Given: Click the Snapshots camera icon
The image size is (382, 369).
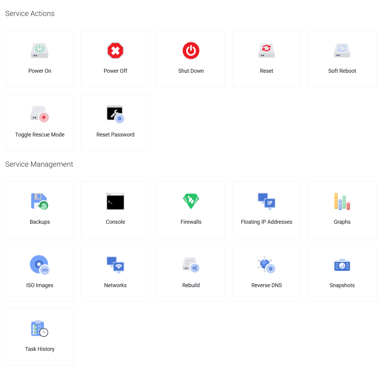Looking at the screenshot, I should tap(342, 265).
